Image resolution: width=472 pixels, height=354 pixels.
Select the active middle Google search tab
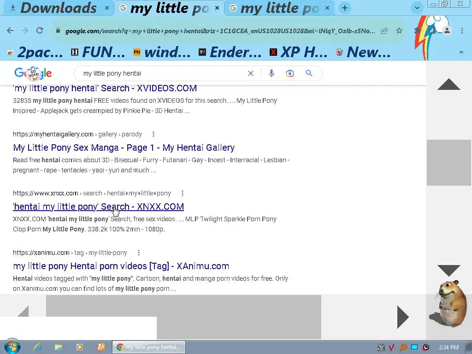[x=169, y=8]
